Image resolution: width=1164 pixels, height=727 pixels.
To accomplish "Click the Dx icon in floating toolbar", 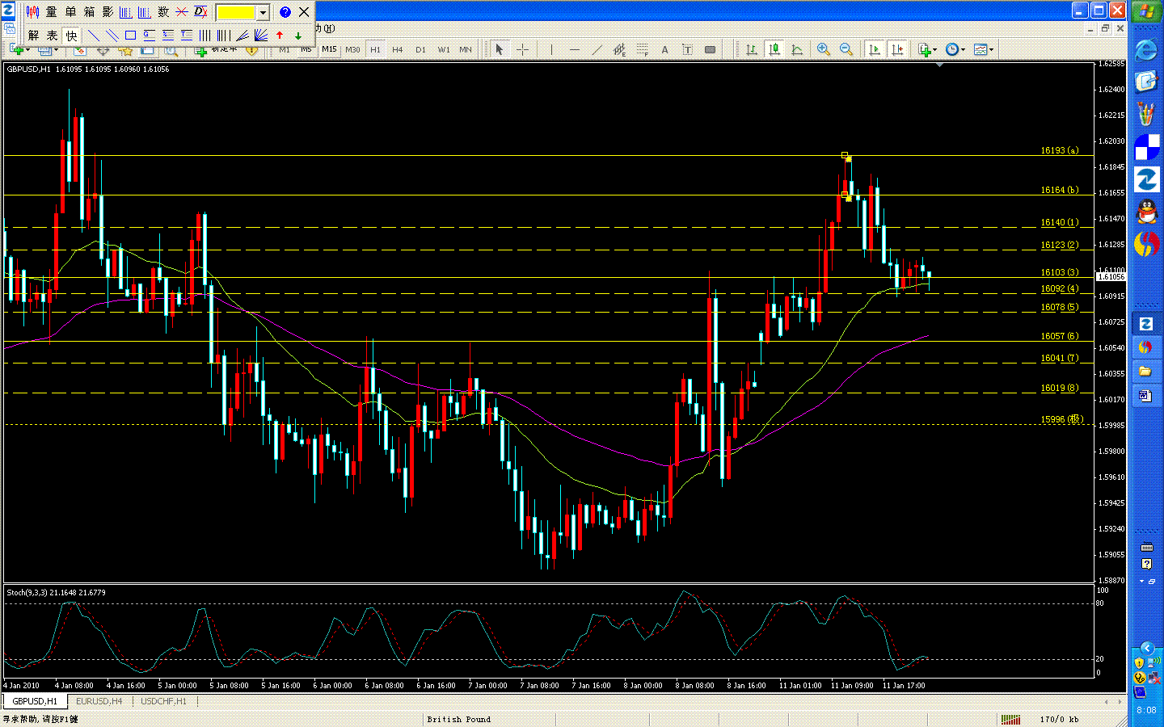I will [x=200, y=12].
